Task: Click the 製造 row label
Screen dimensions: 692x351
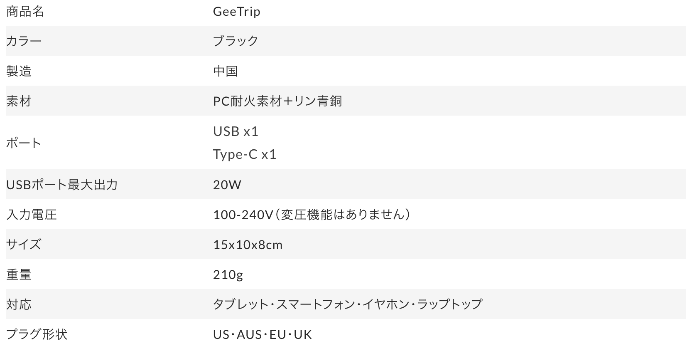Action: point(19,71)
